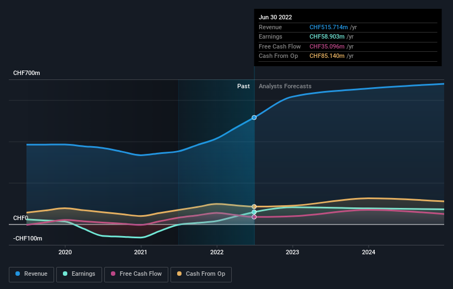The height and width of the screenshot is (289, 453).
Task: Click the 'Past' label
Action: [x=243, y=86]
